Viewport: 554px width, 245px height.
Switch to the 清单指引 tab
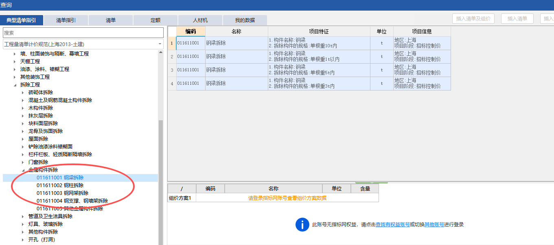[x=66, y=20]
